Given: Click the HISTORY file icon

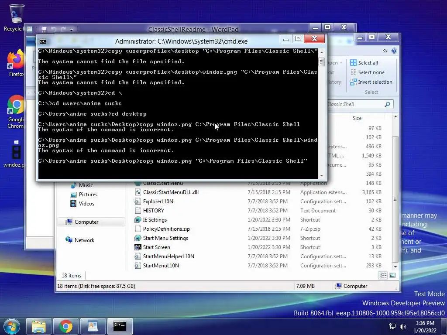Looking at the screenshot, I should (138, 211).
